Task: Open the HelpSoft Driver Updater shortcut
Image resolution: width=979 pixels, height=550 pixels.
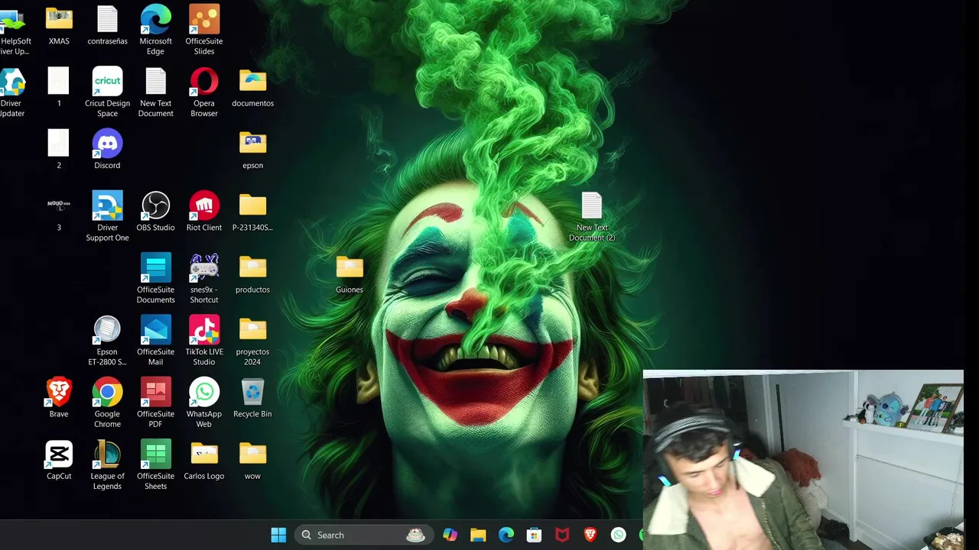Action: [x=14, y=31]
